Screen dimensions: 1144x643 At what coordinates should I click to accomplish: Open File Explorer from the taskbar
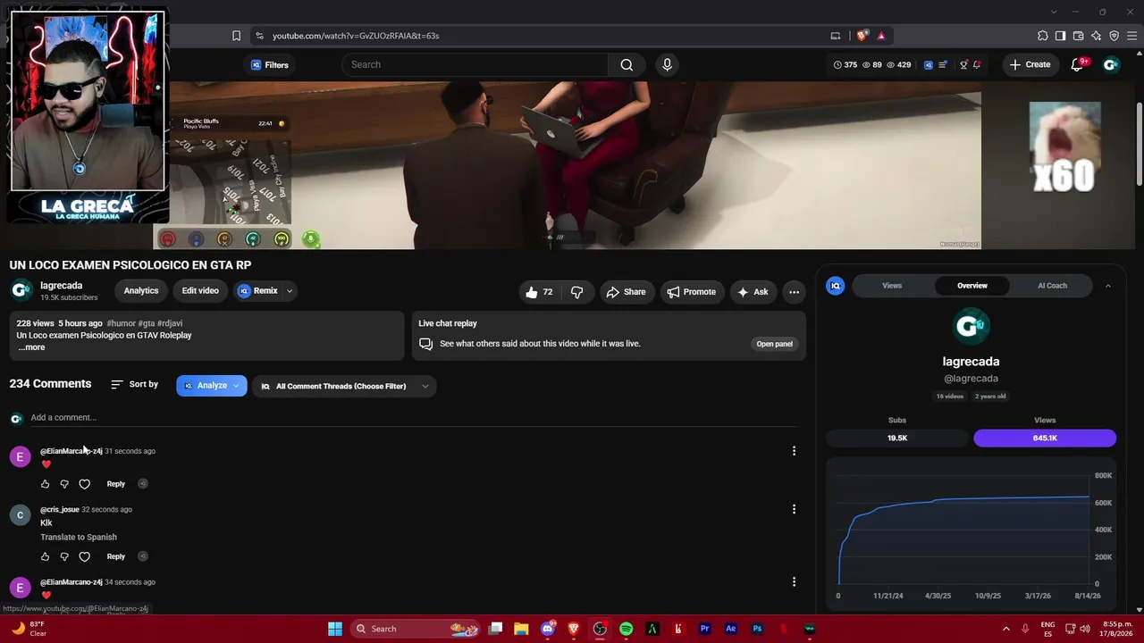pos(521,629)
